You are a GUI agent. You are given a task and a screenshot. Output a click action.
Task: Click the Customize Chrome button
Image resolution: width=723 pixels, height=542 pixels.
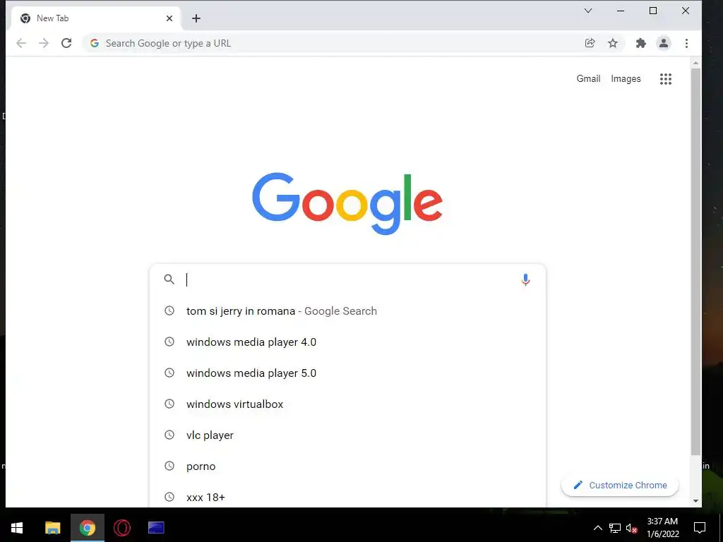(x=620, y=486)
